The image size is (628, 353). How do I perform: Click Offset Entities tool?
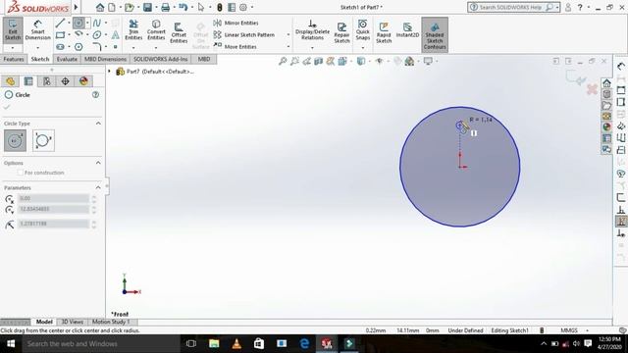(179, 32)
